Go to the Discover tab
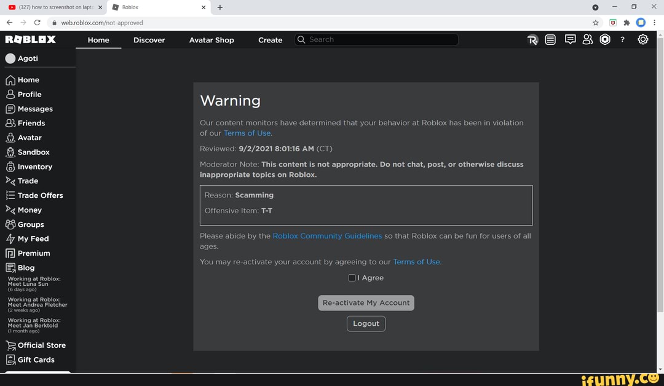664x386 pixels. tap(149, 40)
